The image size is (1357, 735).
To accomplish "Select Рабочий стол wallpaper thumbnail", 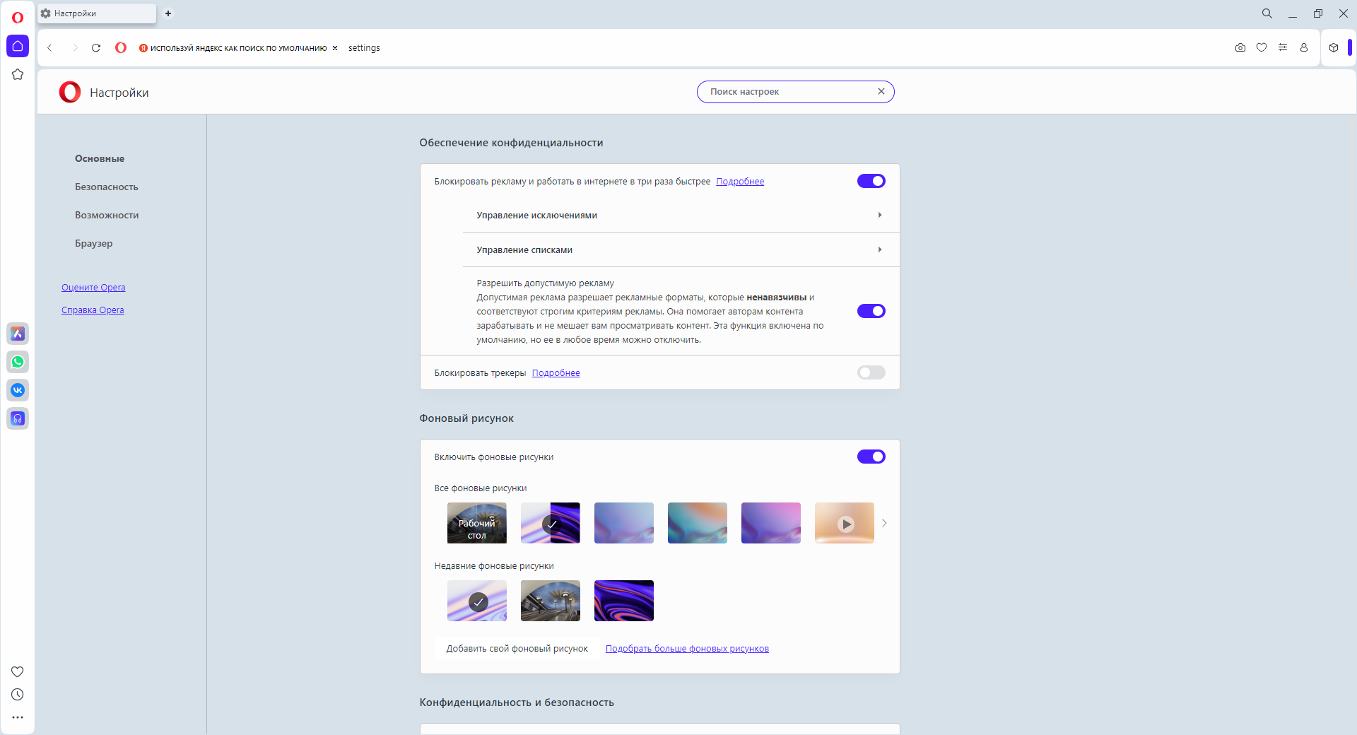I will click(477, 523).
